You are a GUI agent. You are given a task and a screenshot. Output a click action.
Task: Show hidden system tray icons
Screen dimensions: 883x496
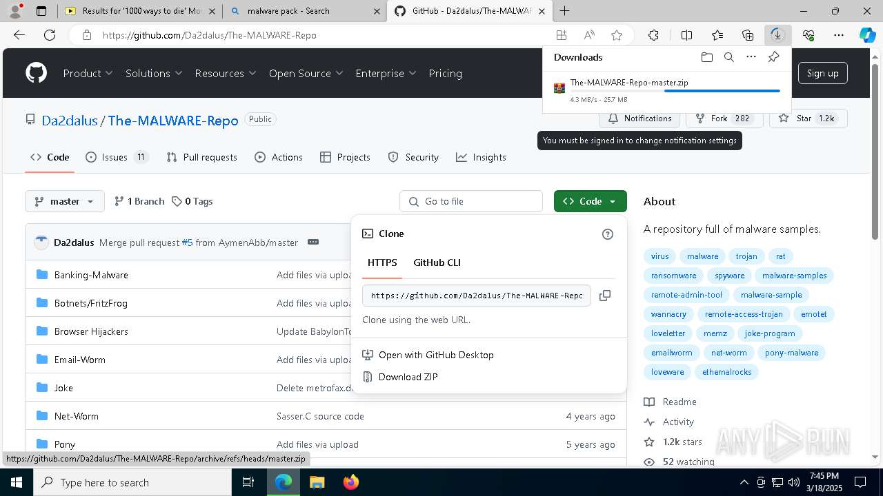coord(744,482)
